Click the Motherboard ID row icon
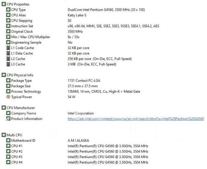 pyautogui.click(x=8, y=141)
